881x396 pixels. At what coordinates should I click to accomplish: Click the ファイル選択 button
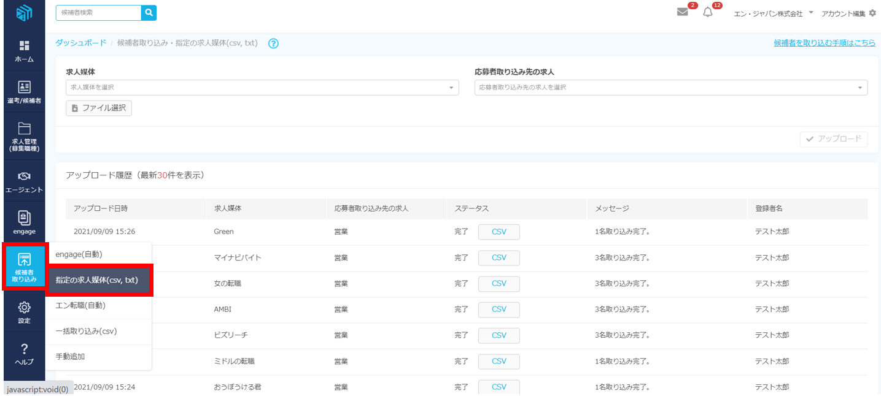99,109
